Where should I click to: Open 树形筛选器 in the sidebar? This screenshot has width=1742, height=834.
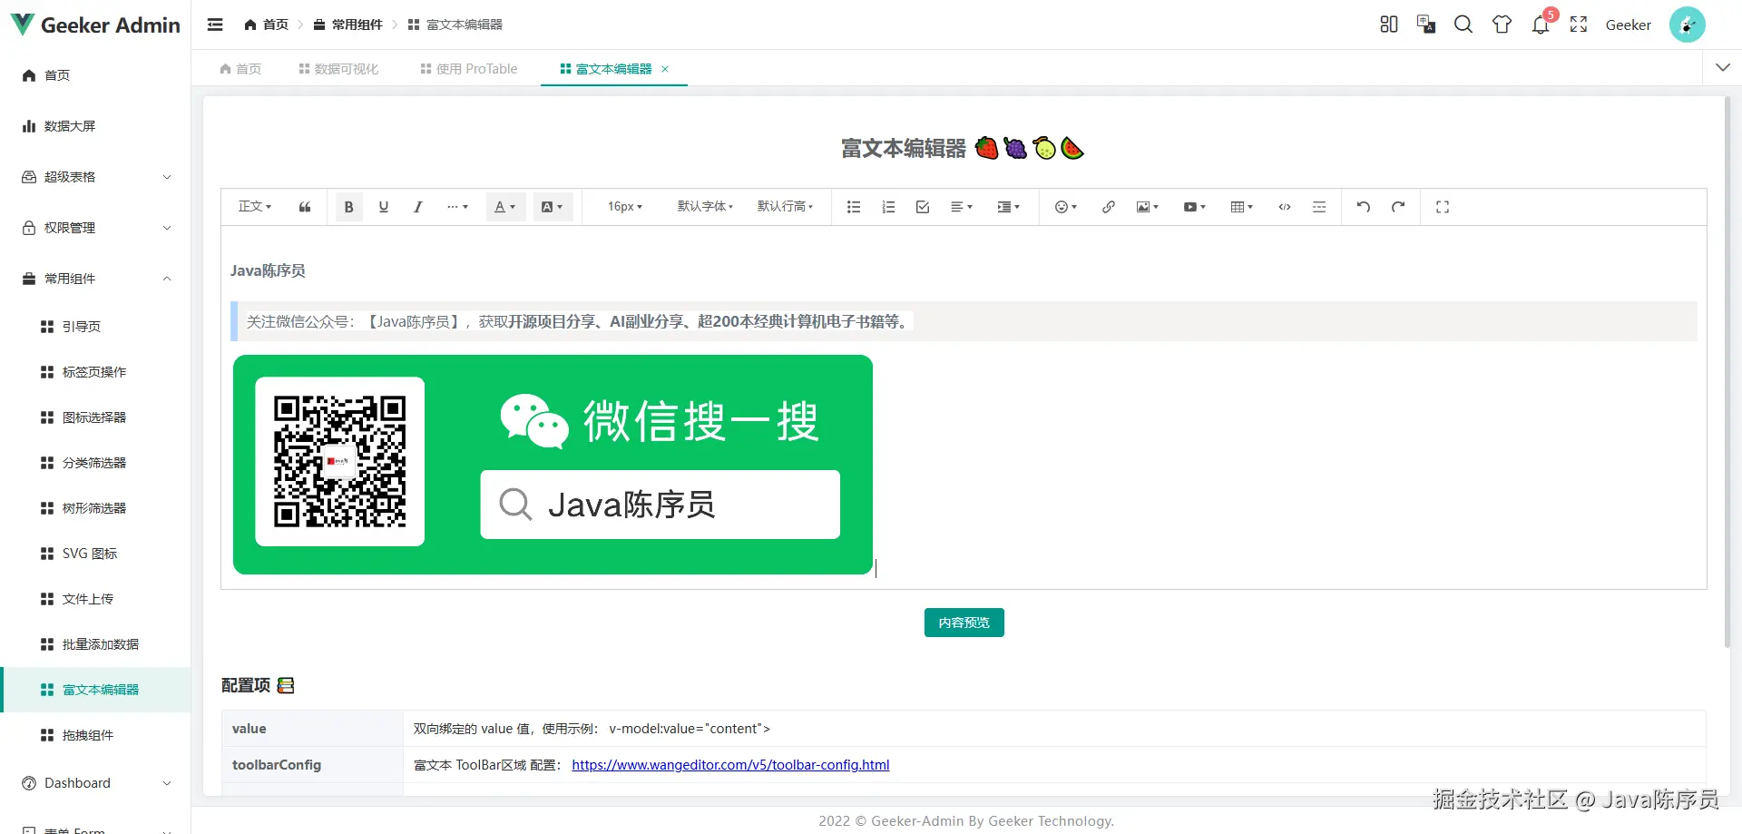click(x=95, y=508)
